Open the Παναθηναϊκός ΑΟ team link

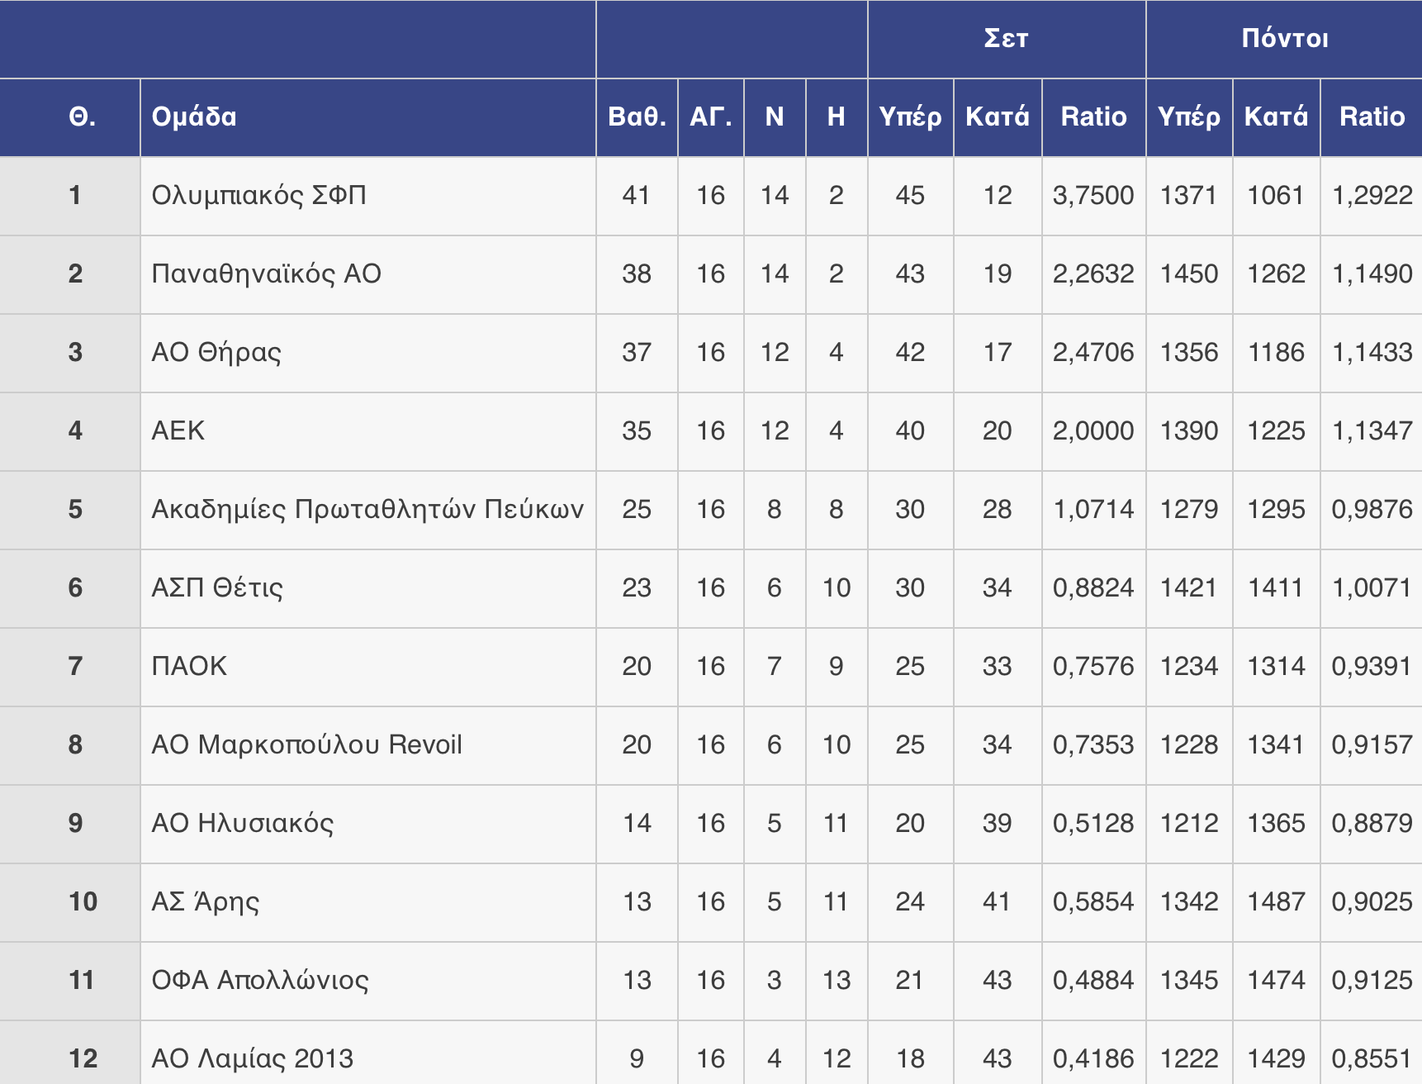(x=266, y=274)
